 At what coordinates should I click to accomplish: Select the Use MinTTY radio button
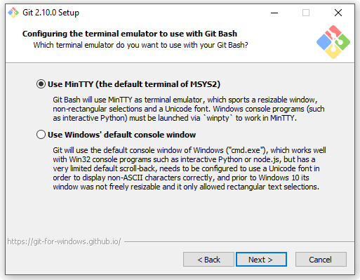click(41, 84)
